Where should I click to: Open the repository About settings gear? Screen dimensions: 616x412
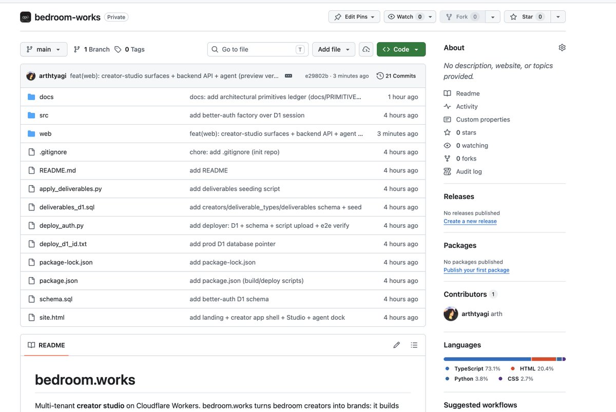click(x=562, y=48)
